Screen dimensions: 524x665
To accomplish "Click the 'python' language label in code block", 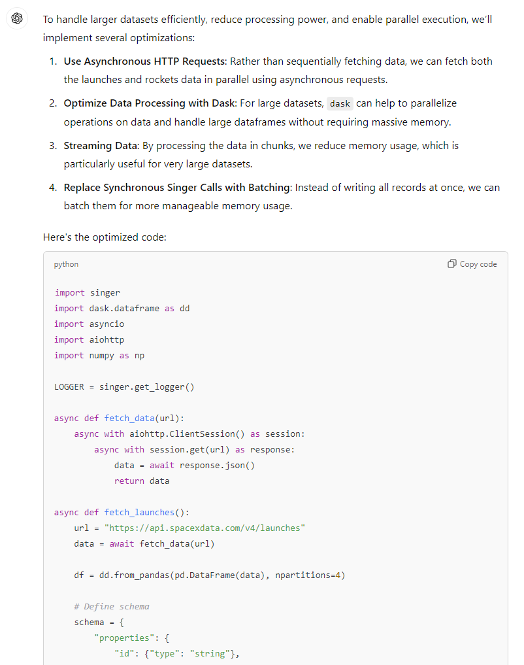I will 66,264.
